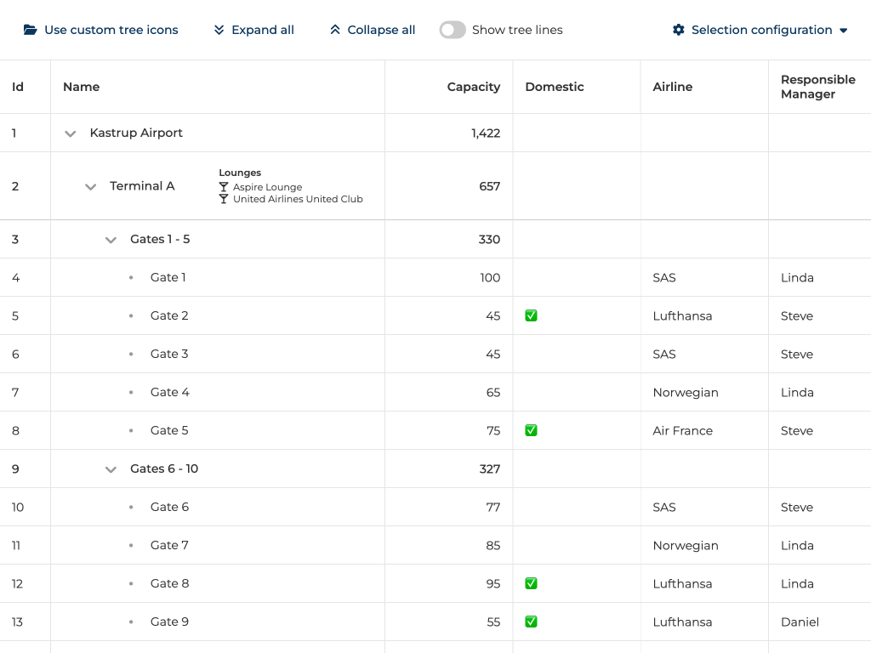Click the Domestic checkmark for Gate 2

point(531,315)
